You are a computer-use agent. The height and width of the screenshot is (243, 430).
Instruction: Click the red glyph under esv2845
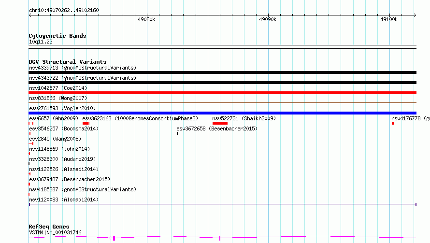click(31, 143)
